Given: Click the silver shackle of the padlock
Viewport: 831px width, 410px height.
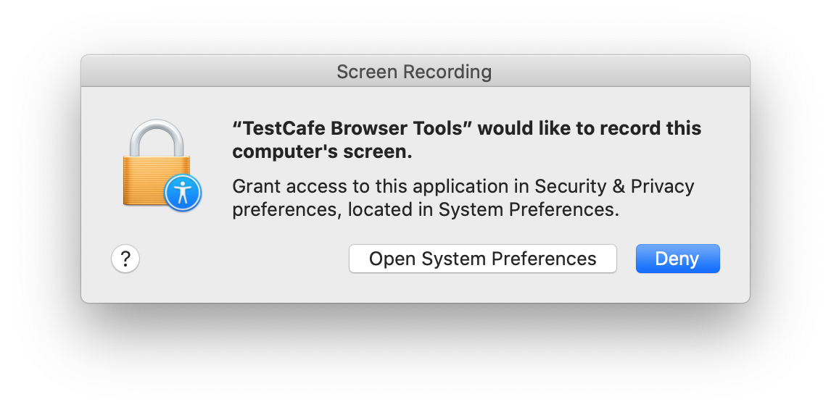Looking at the screenshot, I should point(158,138).
